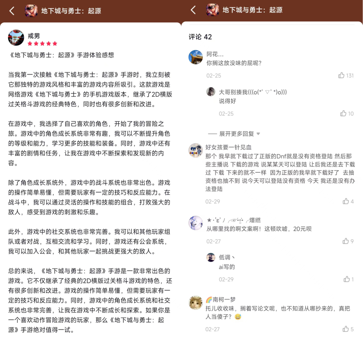This screenshot has height=337, width=363.
Task: Open 阿花's profile avatar
Action: 196,57
